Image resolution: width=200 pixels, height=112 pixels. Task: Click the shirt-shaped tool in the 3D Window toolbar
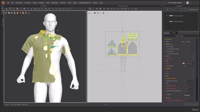[x=17, y=9]
